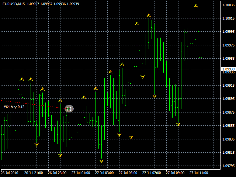Click the 27 Jul 05:00 time axis label
Image resolution: width=236 pixels, height=177 pixels.
point(128,173)
